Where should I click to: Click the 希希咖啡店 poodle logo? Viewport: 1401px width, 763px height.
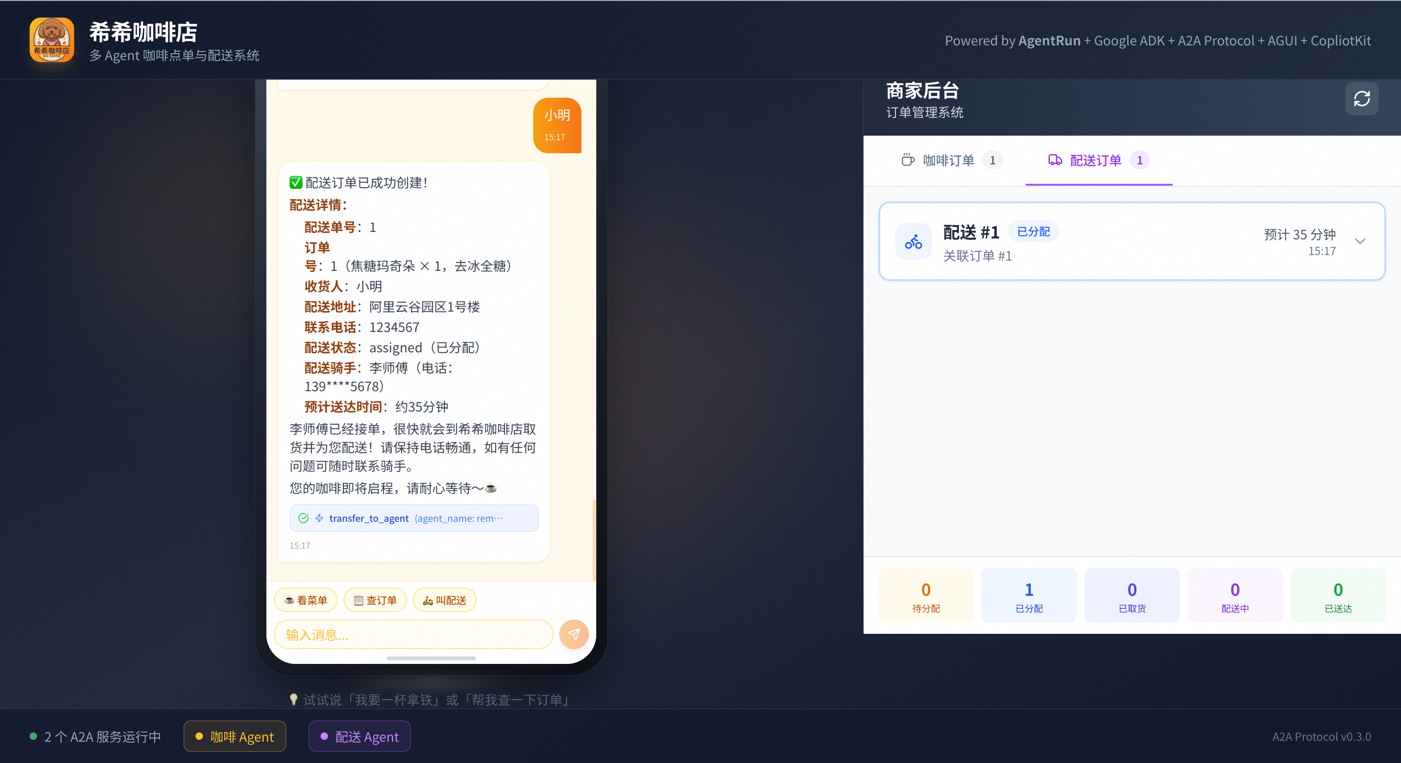click(x=52, y=40)
